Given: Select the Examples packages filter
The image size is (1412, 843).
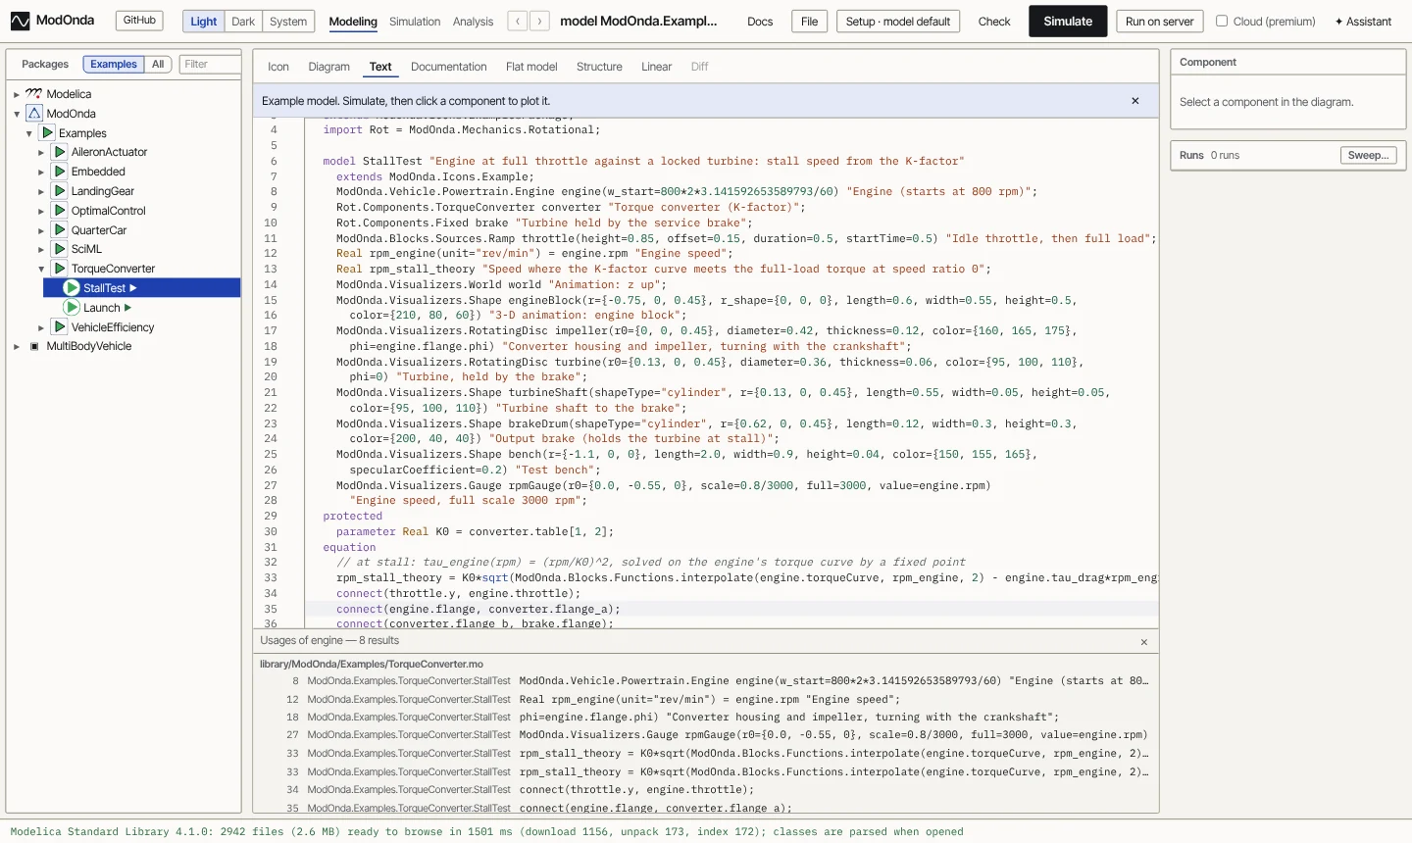Looking at the screenshot, I should 114,65.
